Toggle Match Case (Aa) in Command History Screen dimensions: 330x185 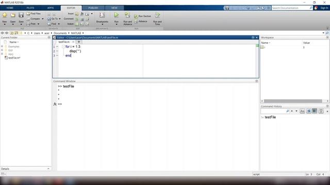pos(302,111)
